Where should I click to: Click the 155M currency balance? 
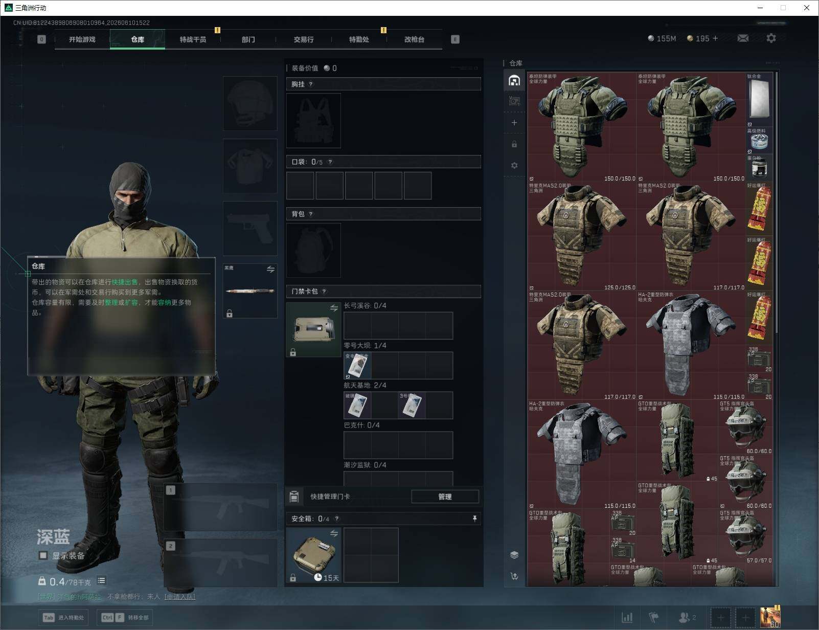pyautogui.click(x=662, y=38)
